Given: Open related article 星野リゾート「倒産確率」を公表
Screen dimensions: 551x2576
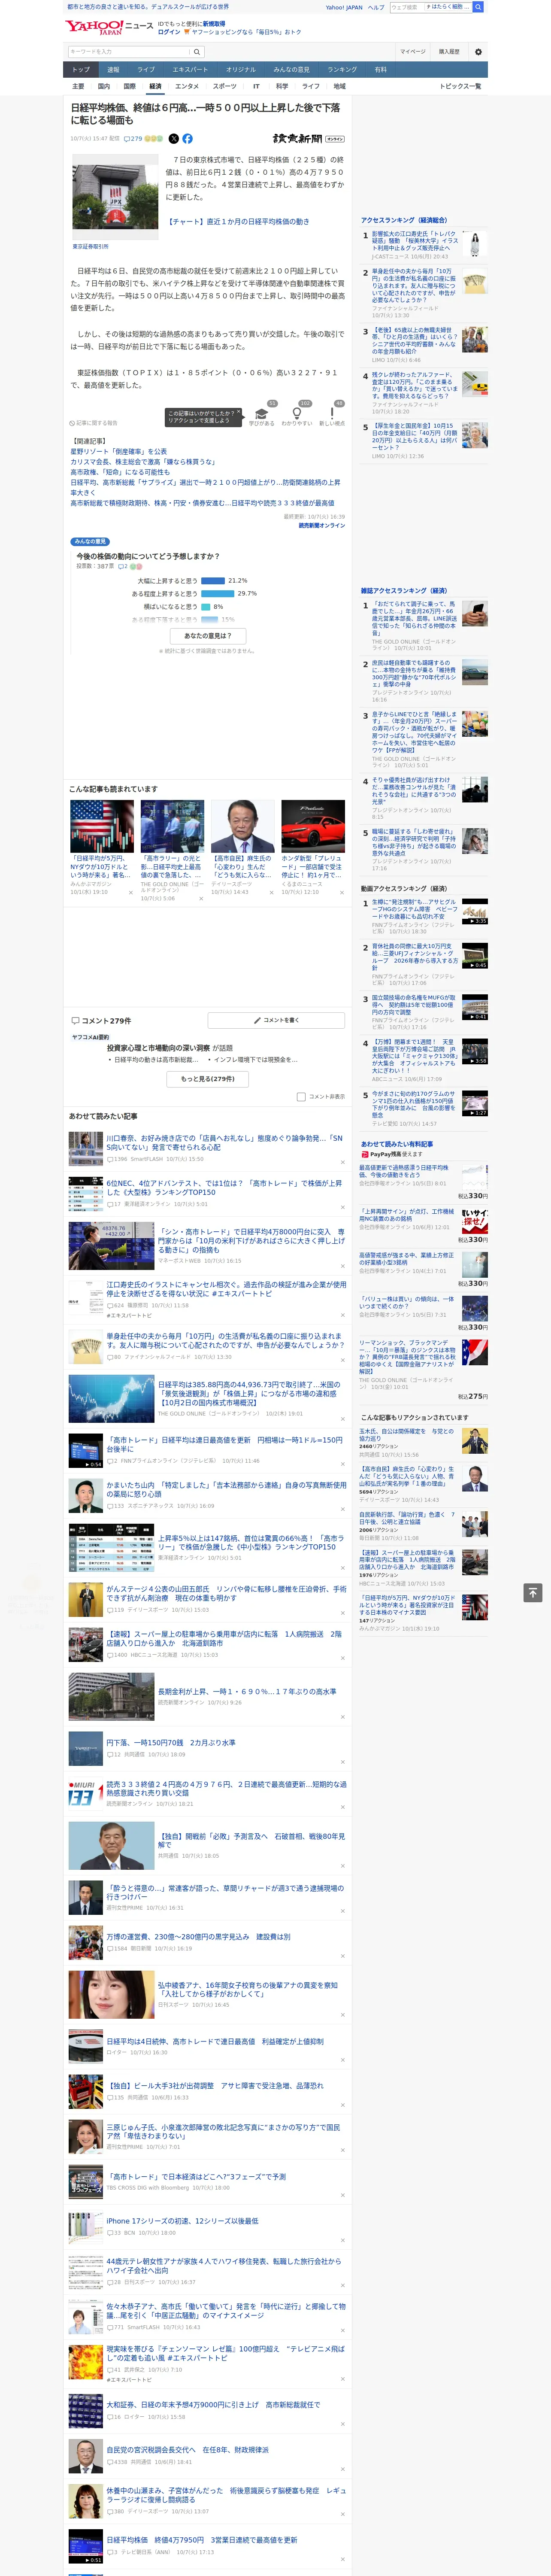Looking at the screenshot, I should [x=119, y=452].
